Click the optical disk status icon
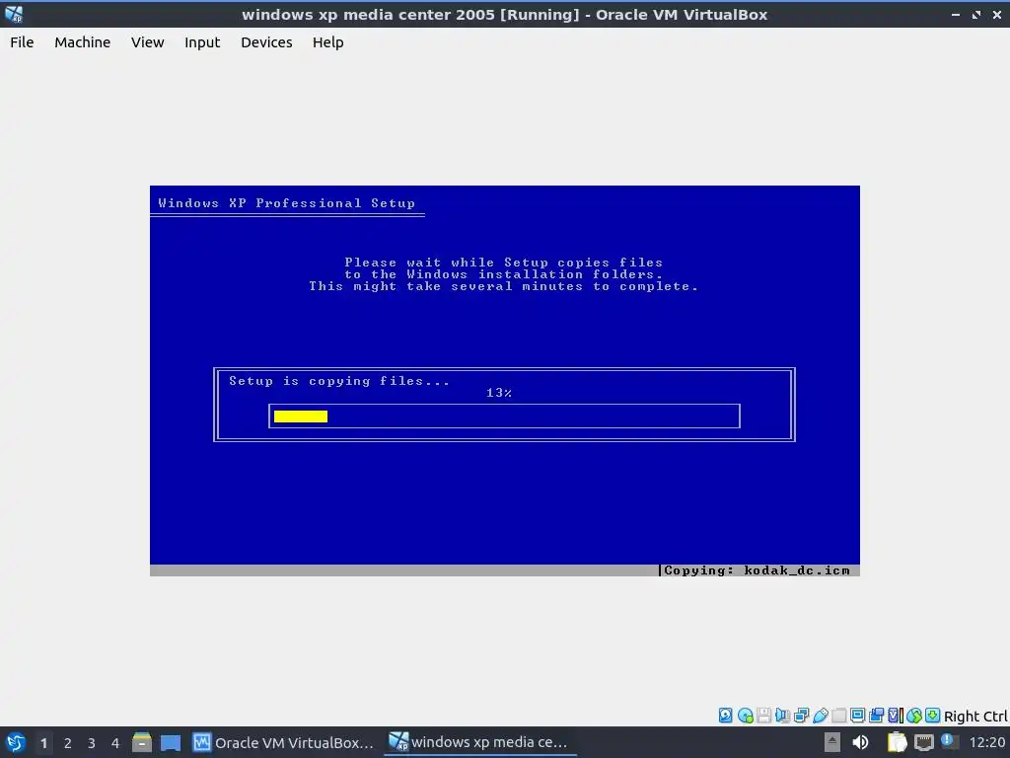This screenshot has height=758, width=1010. pos(746,716)
